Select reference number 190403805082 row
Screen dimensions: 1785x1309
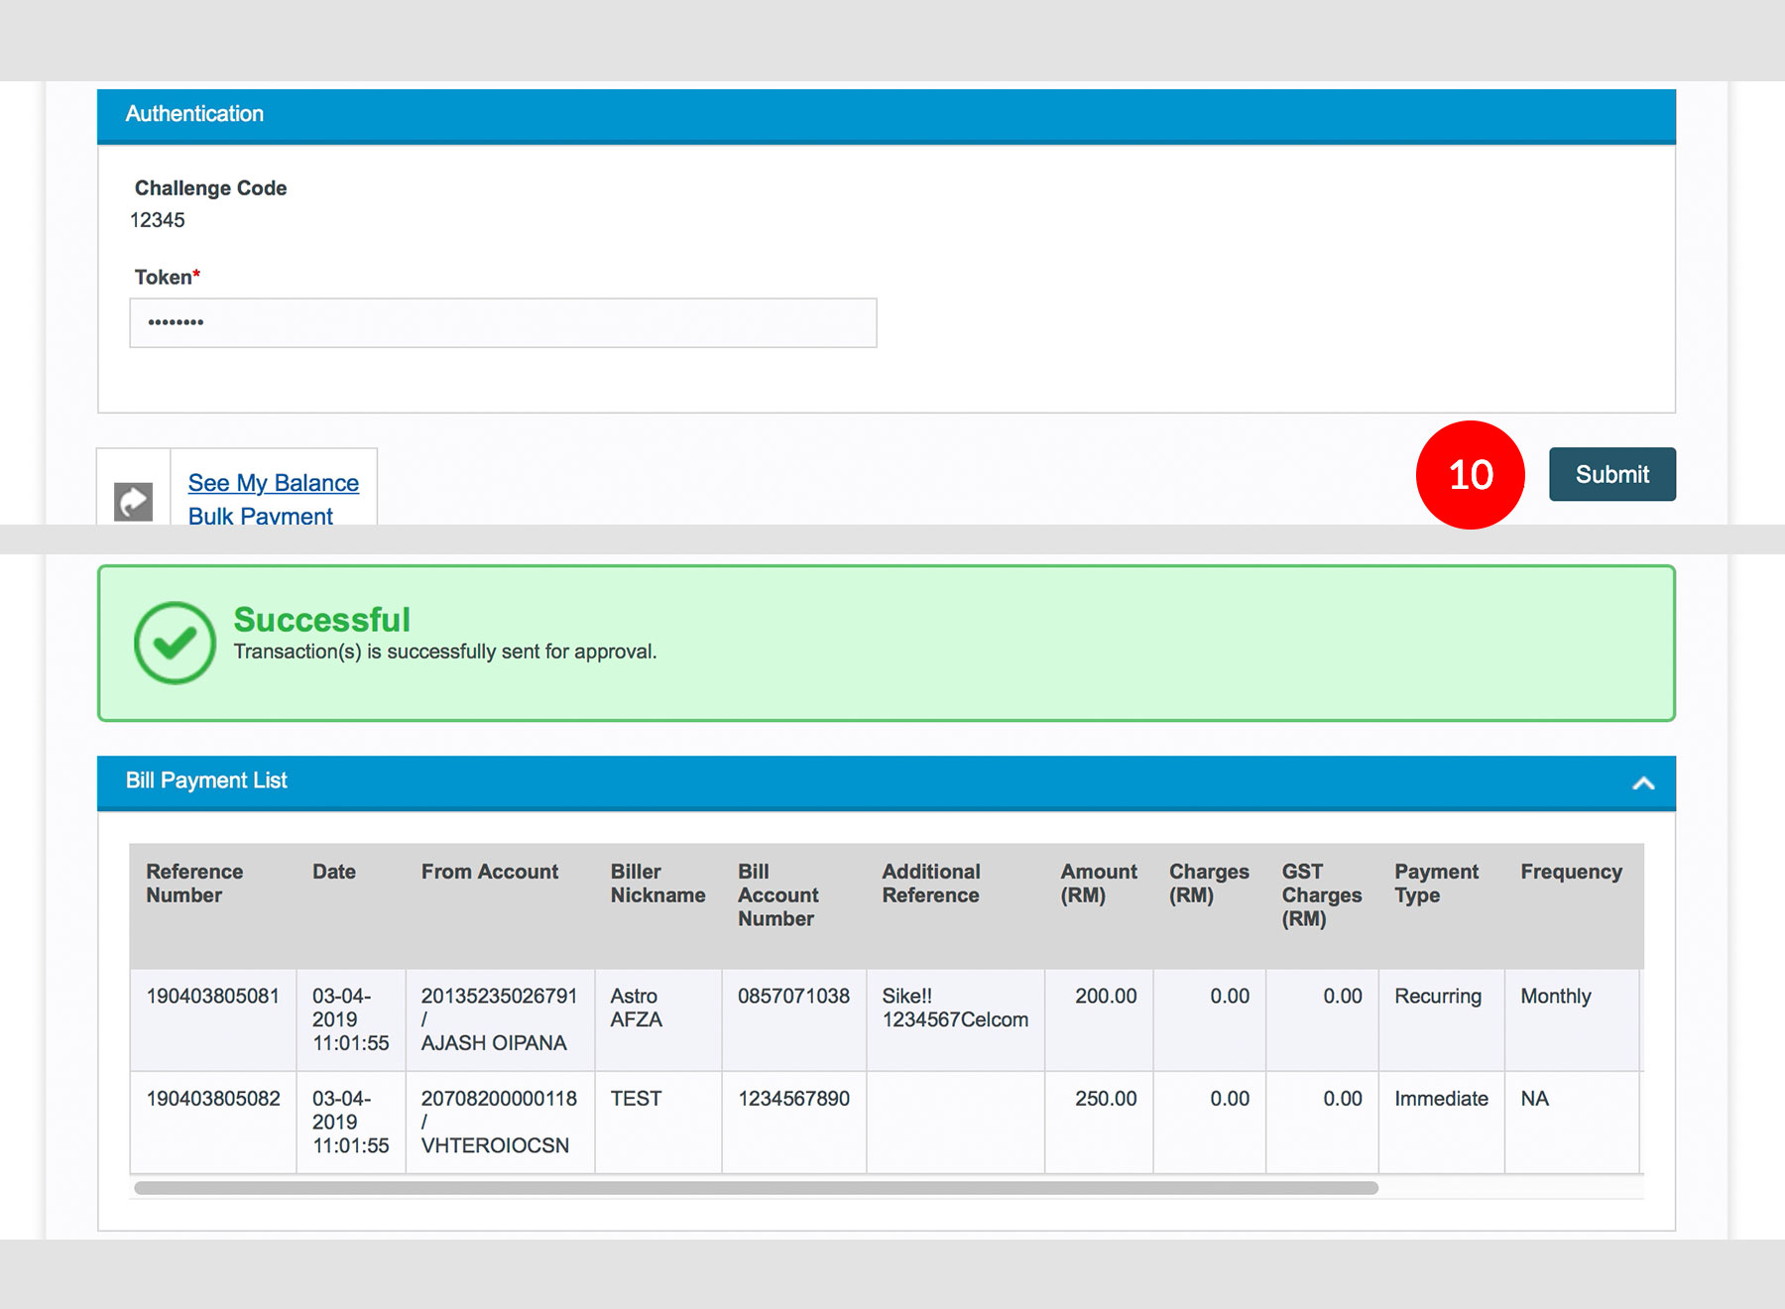[x=212, y=1099]
